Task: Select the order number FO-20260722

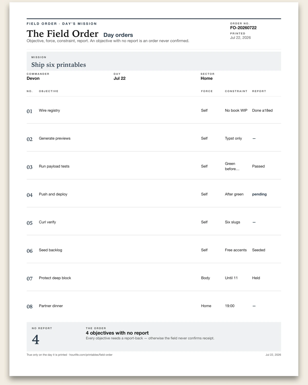Action: pos(243,28)
